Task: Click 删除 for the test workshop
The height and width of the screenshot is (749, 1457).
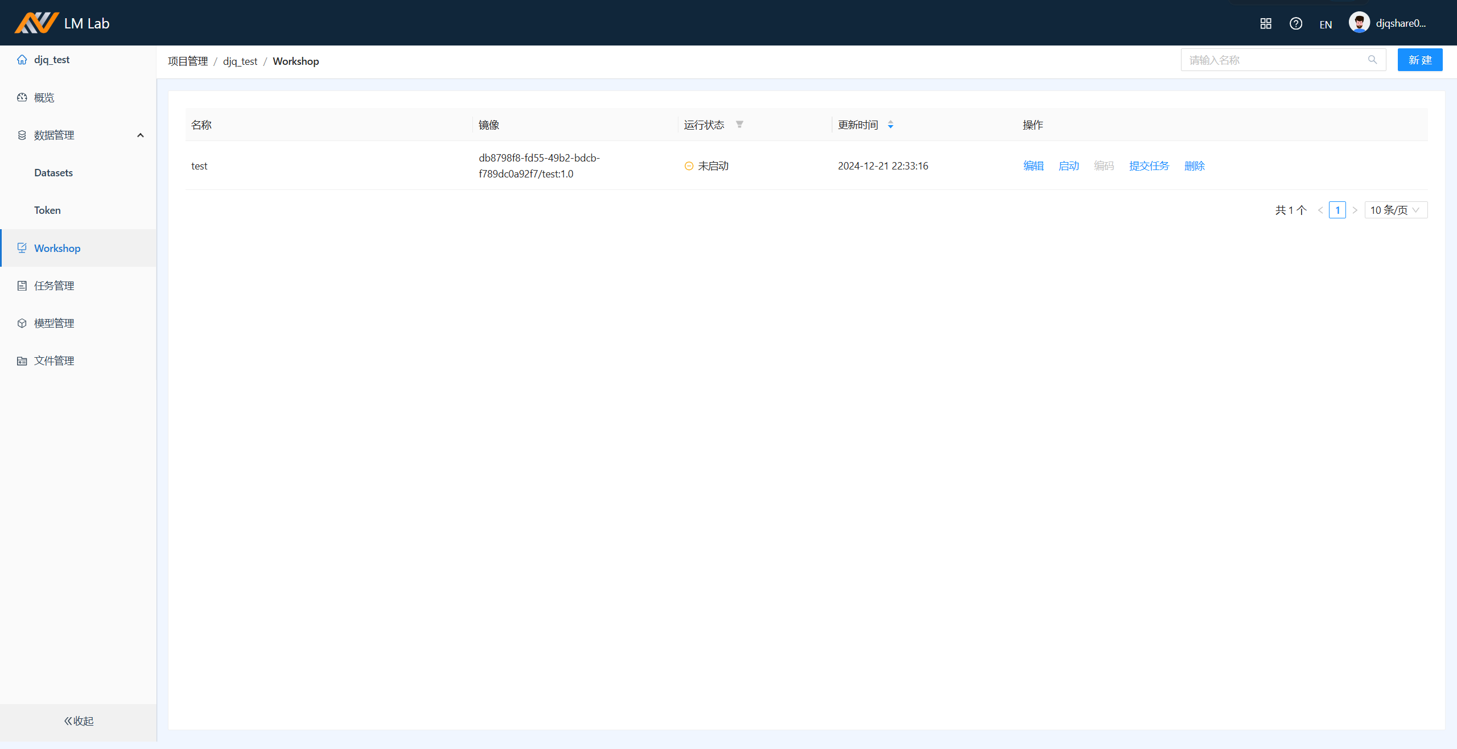Action: [x=1195, y=166]
